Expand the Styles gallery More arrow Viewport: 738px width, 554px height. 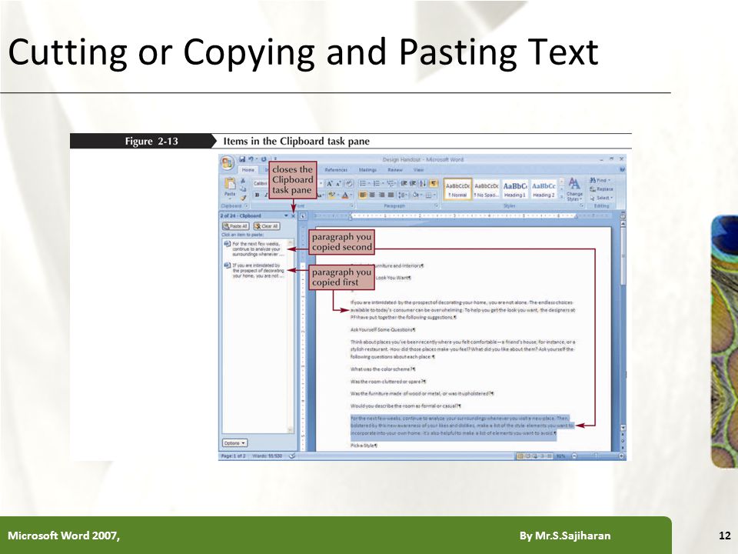[x=561, y=198]
